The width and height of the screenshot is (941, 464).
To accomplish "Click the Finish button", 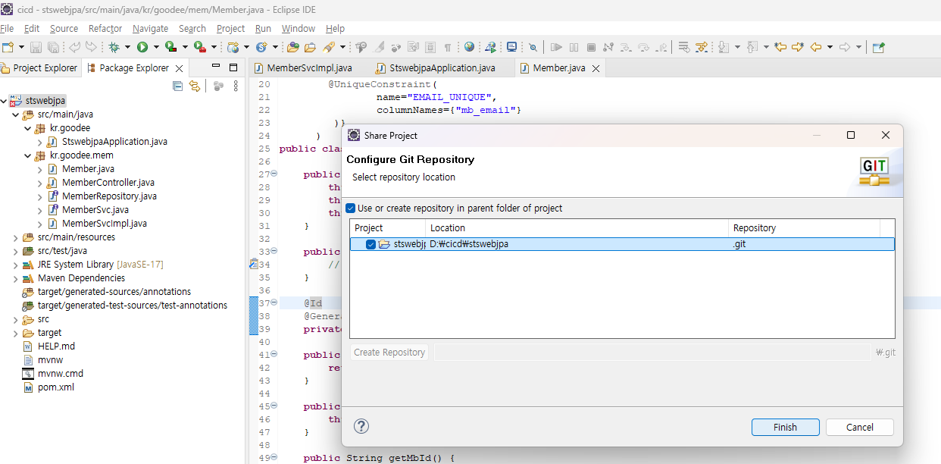I will click(x=785, y=427).
